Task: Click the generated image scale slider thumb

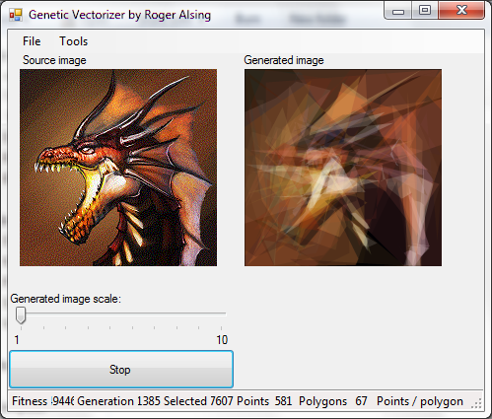Action: 21,315
